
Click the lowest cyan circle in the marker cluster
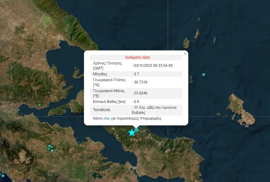(x=52, y=150)
